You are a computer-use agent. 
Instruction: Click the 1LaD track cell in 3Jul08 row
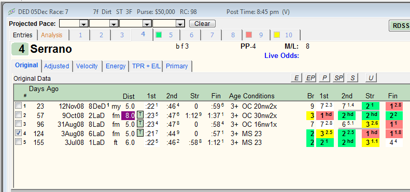click(96, 143)
